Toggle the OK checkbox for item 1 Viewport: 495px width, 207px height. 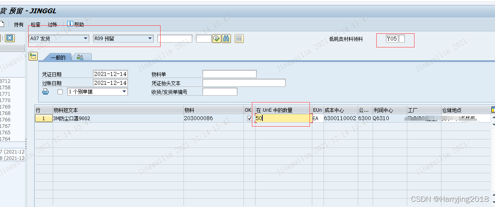click(x=250, y=118)
